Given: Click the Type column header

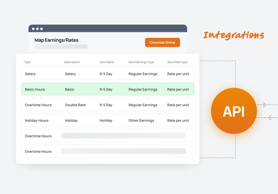Looking at the screenshot, I should (x=27, y=62).
